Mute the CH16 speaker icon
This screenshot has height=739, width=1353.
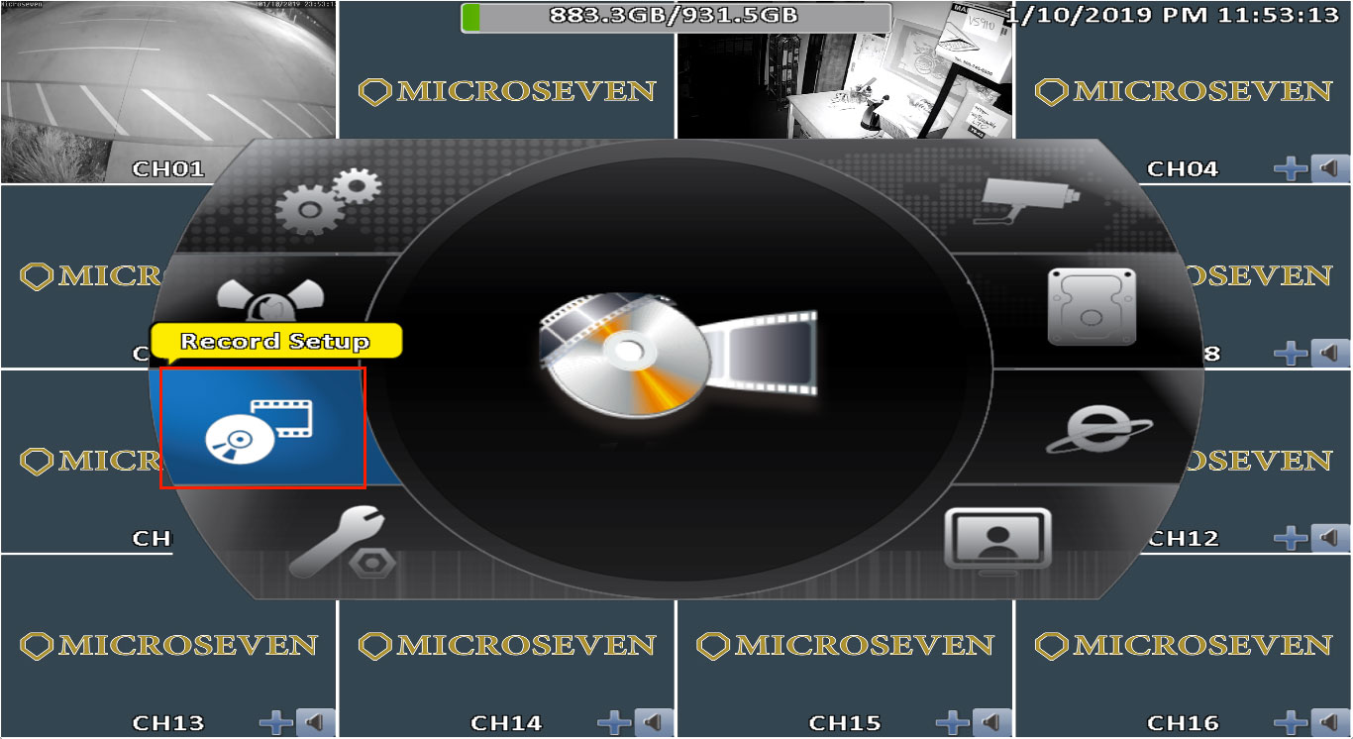pos(1330,722)
